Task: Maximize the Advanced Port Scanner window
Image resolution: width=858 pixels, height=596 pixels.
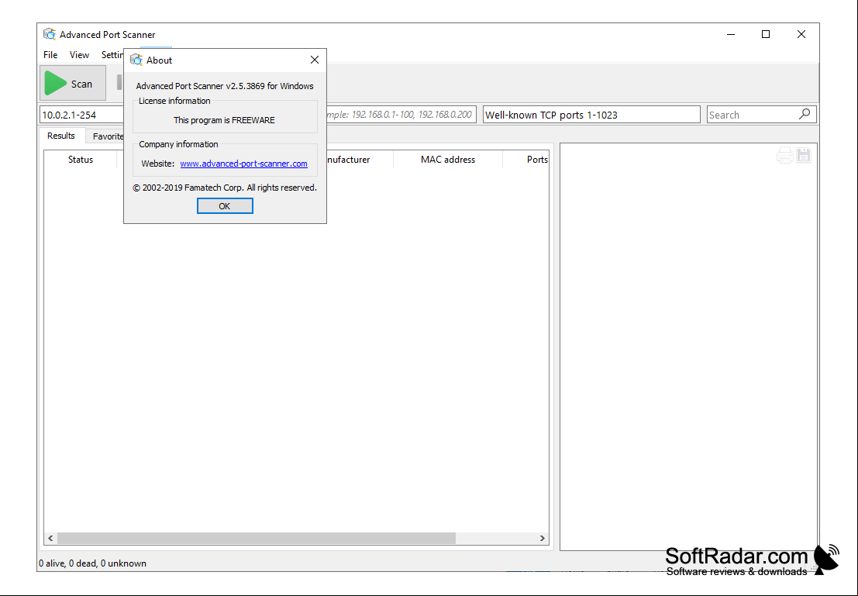Action: pyautogui.click(x=766, y=34)
